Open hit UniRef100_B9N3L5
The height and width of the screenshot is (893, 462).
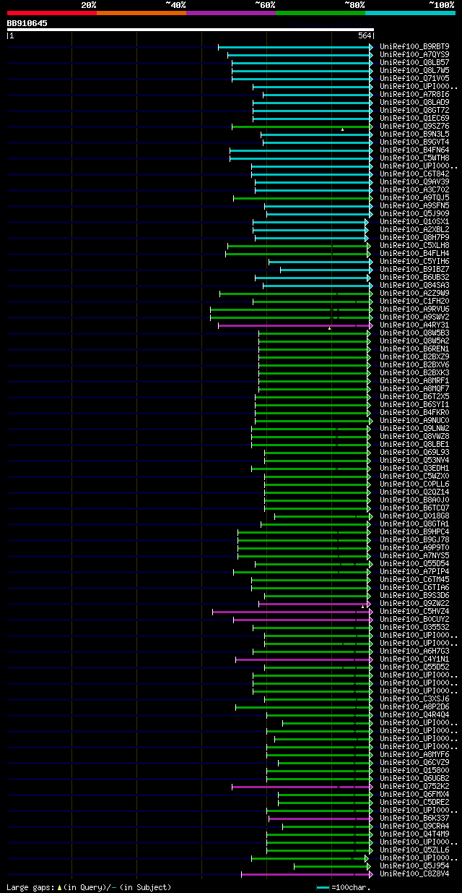(414, 134)
